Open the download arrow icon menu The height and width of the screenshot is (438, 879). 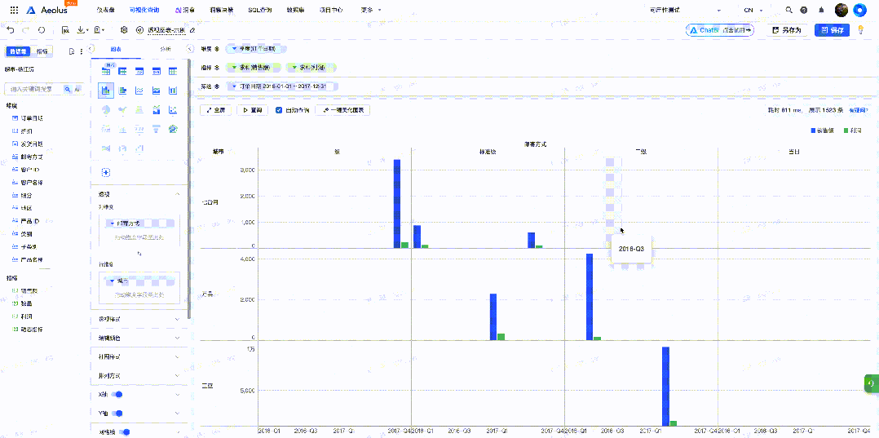point(82,29)
